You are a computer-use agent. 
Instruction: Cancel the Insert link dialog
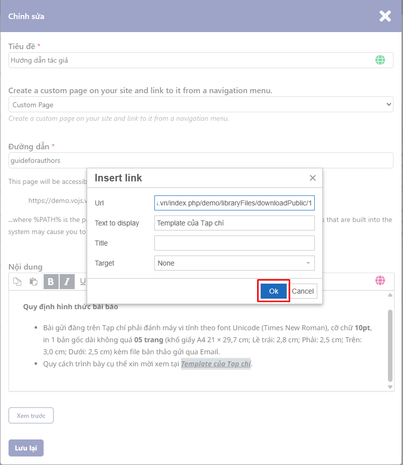coord(303,291)
